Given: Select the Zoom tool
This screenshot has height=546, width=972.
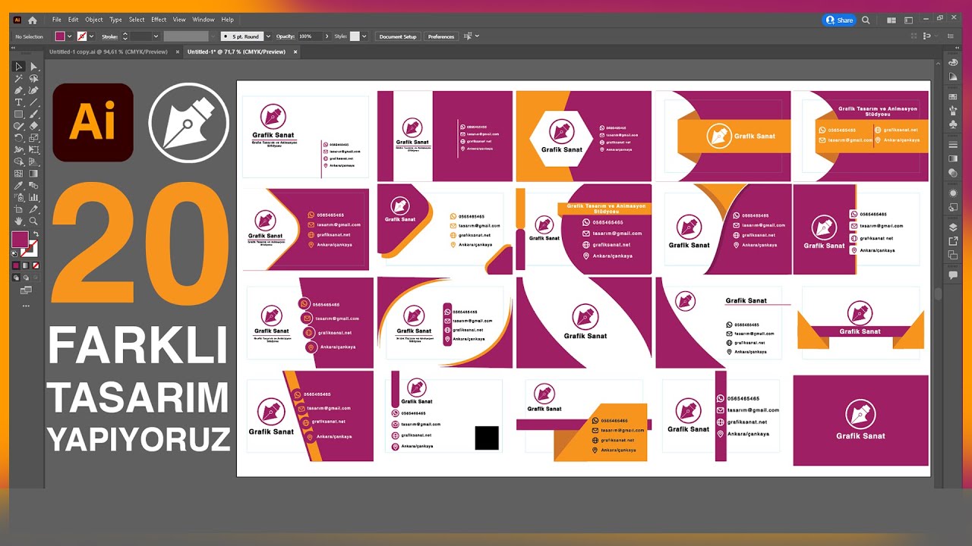Looking at the screenshot, I should point(33,221).
